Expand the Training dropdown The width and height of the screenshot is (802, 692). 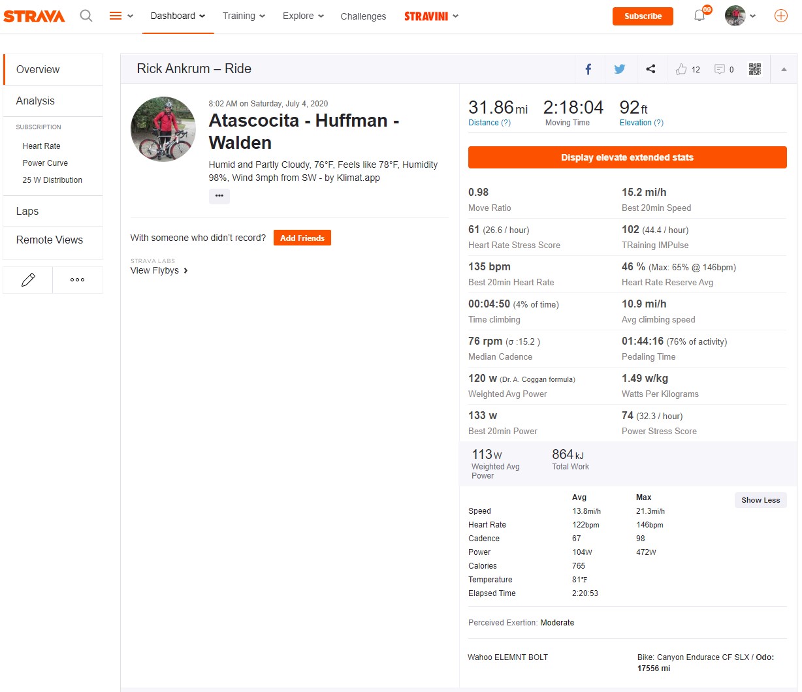[244, 16]
